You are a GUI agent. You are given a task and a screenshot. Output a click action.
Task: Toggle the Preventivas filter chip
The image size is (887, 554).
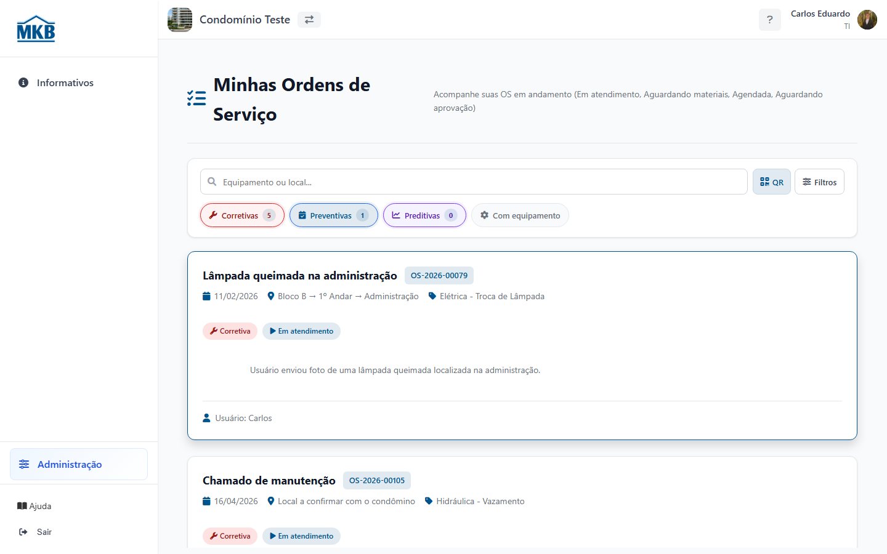click(x=333, y=215)
